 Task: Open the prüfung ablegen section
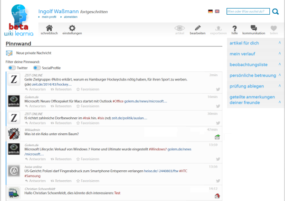(x=247, y=86)
